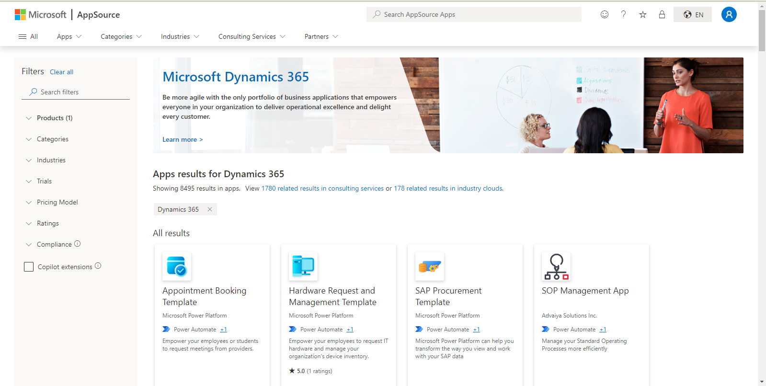Click the lock icon in header
Screen dimensions: 766x386
click(x=662, y=14)
